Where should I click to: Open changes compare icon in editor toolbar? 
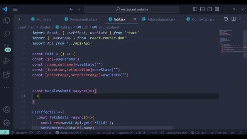pyautogui.click(x=226, y=19)
